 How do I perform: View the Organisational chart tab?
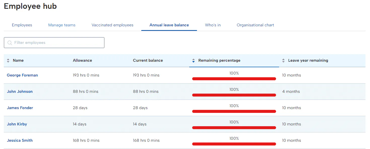click(255, 25)
